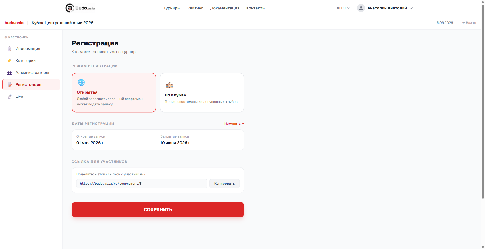Image resolution: width=485 pixels, height=249 pixels.
Task: Click the Администраторы people icon
Action: tap(10, 73)
